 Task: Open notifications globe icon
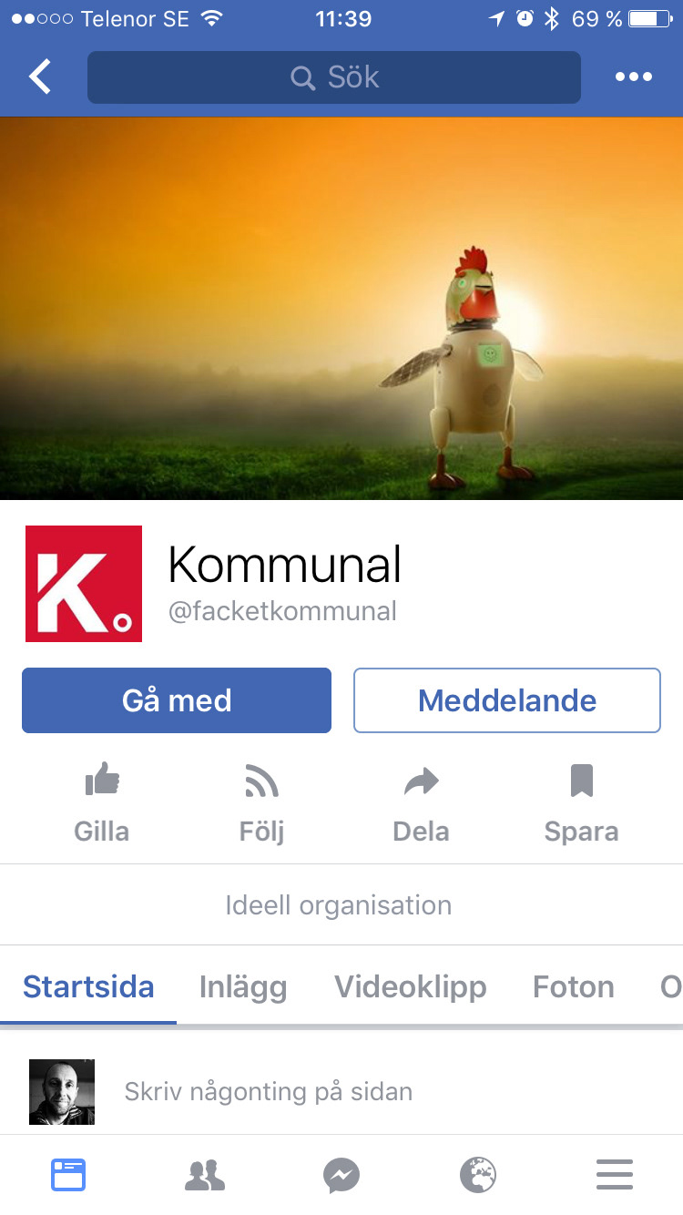tap(478, 1175)
